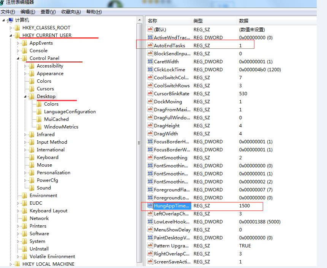The height and width of the screenshot is (268, 327).
Task: Click the 数据 column header
Action: [x=244, y=21]
